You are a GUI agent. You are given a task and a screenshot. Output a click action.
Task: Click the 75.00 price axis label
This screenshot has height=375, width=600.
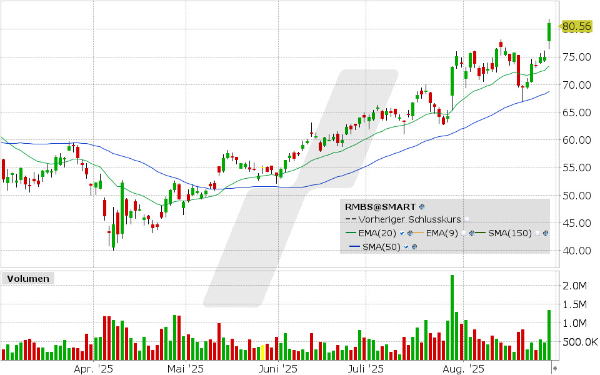pyautogui.click(x=577, y=57)
